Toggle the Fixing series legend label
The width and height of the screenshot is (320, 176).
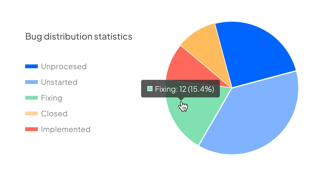click(52, 98)
